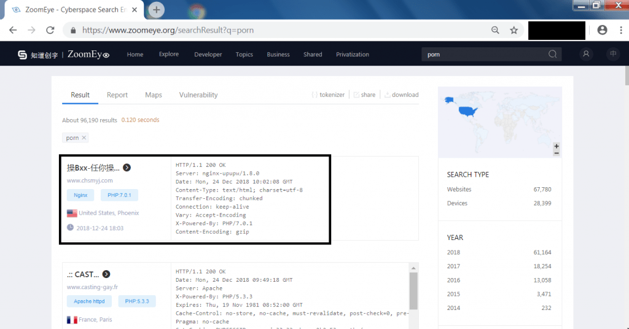Switch to the Report tab
The height and width of the screenshot is (329, 629).
(x=117, y=95)
